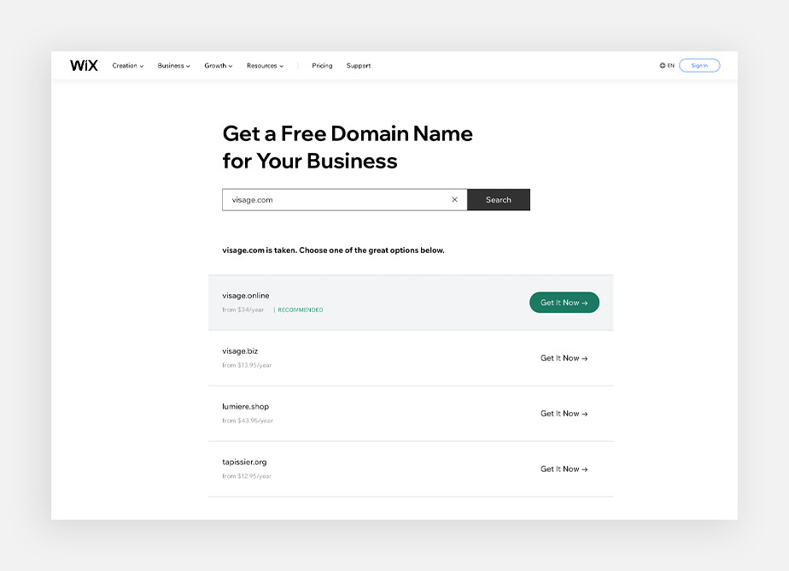Viewport: 789px width, 571px height.
Task: Select the visage.biz domain name
Action: pyautogui.click(x=240, y=351)
